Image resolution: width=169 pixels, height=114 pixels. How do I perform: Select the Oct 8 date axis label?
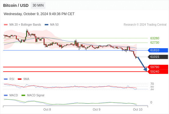click(x=47, y=109)
